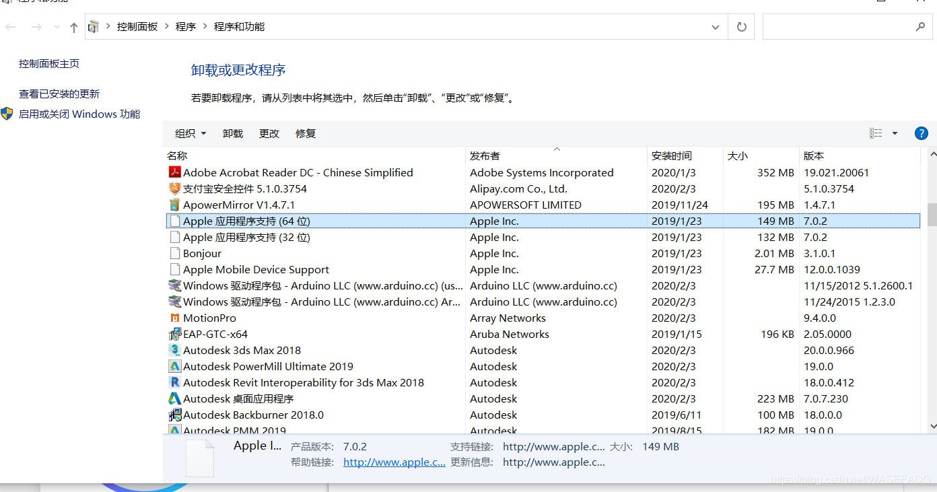This screenshot has height=492, width=937.
Task: Refresh the programs list with reload icon
Action: [742, 27]
